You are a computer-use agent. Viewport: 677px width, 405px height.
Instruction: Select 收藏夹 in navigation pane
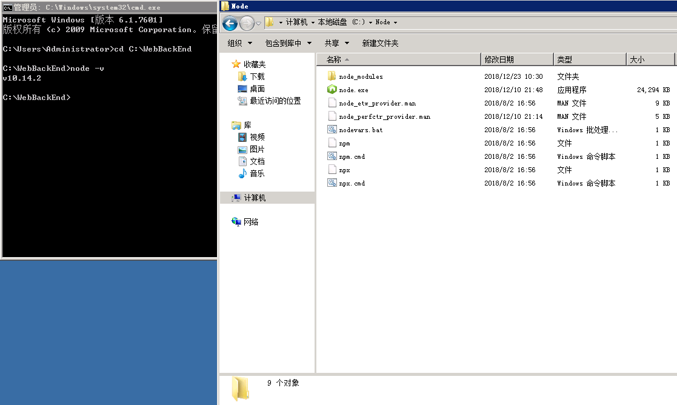click(255, 64)
